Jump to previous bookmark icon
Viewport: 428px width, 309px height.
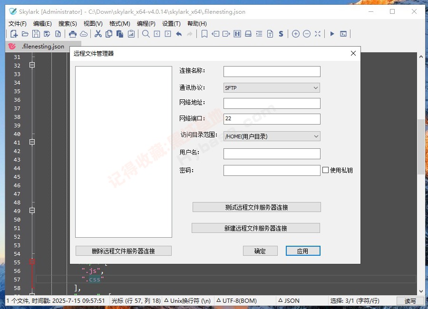pos(215,34)
